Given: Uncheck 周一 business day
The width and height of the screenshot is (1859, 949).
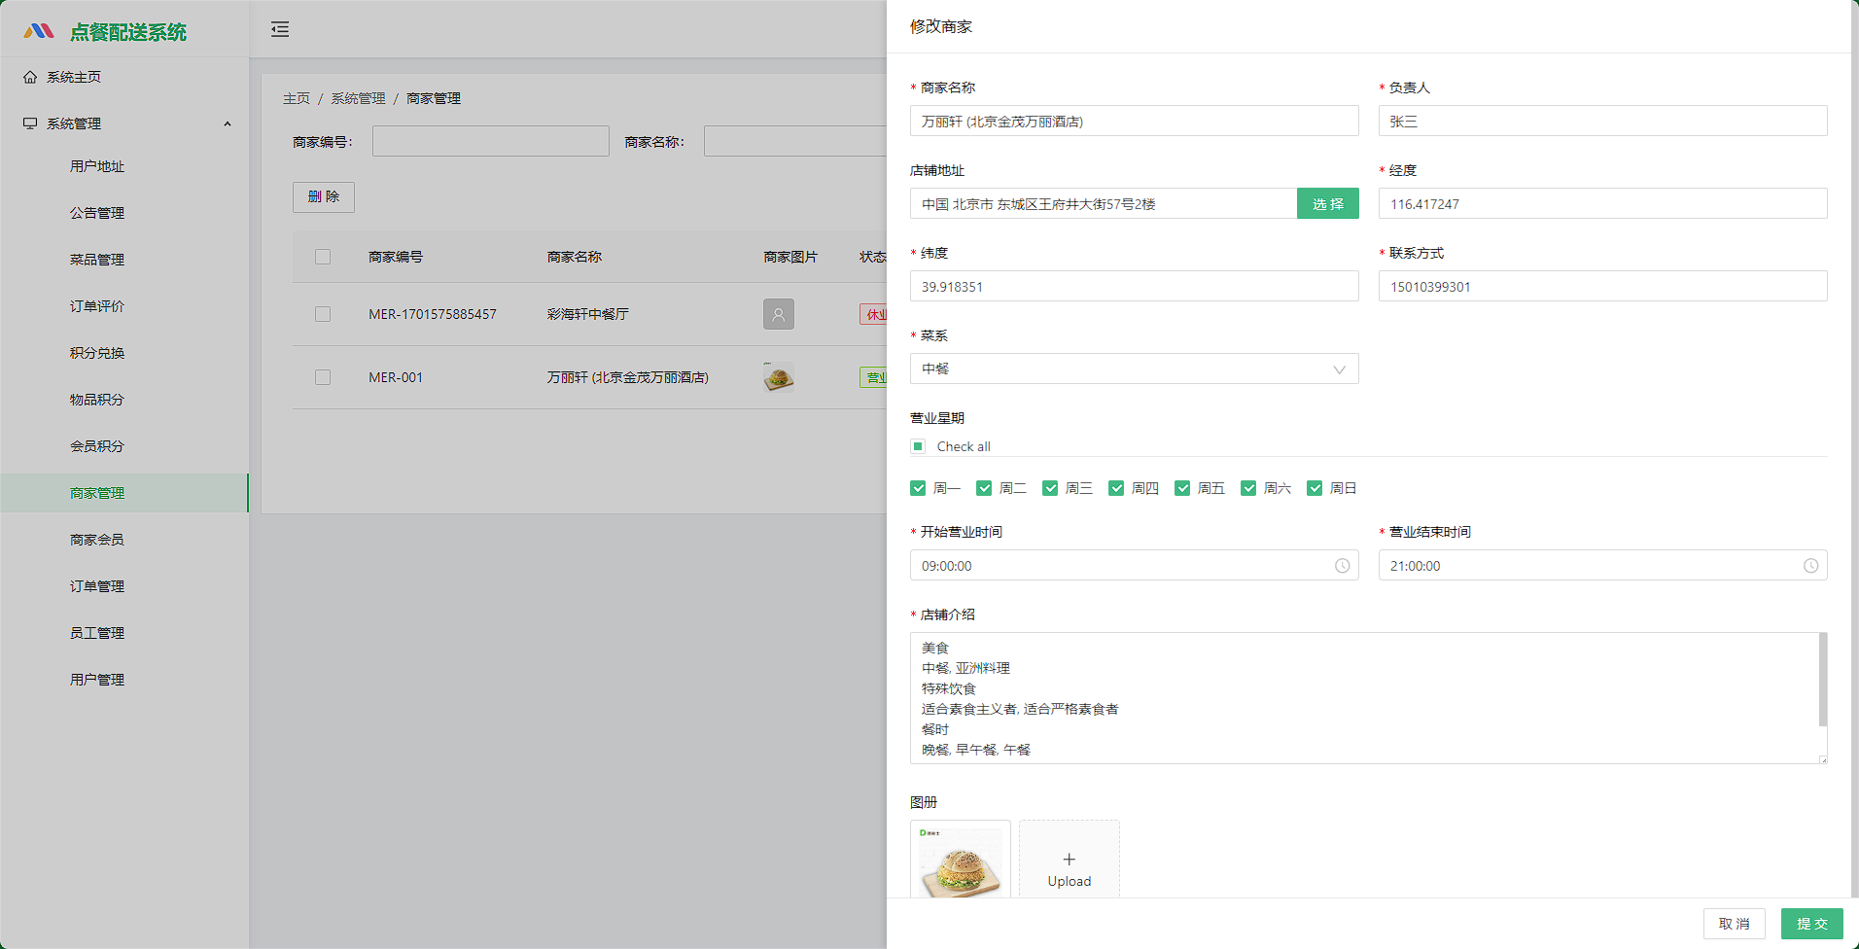Looking at the screenshot, I should point(918,488).
